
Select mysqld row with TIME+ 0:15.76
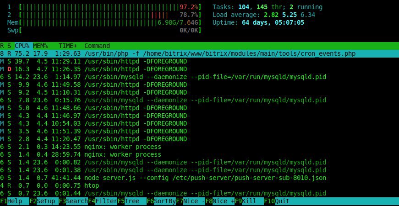click(x=200, y=100)
